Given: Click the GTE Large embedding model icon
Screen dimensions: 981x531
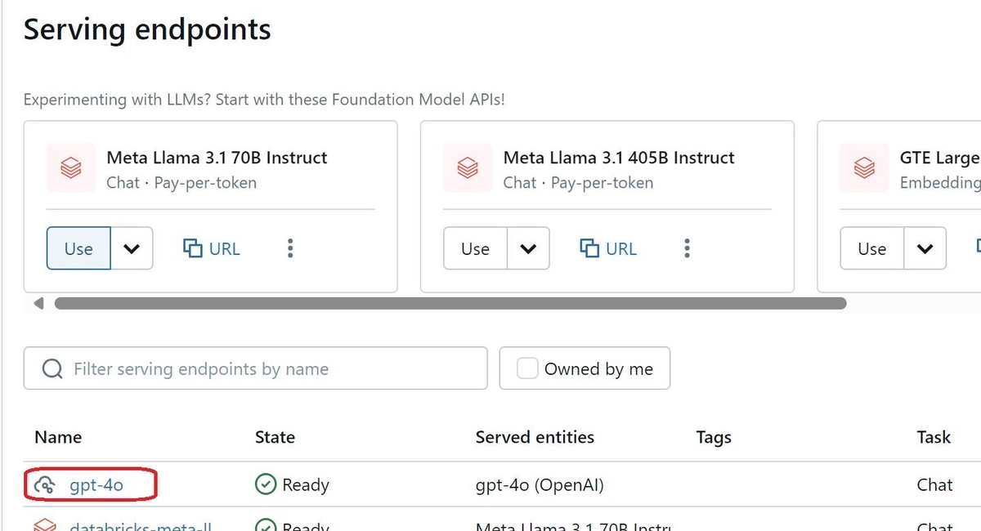Looking at the screenshot, I should [x=864, y=167].
